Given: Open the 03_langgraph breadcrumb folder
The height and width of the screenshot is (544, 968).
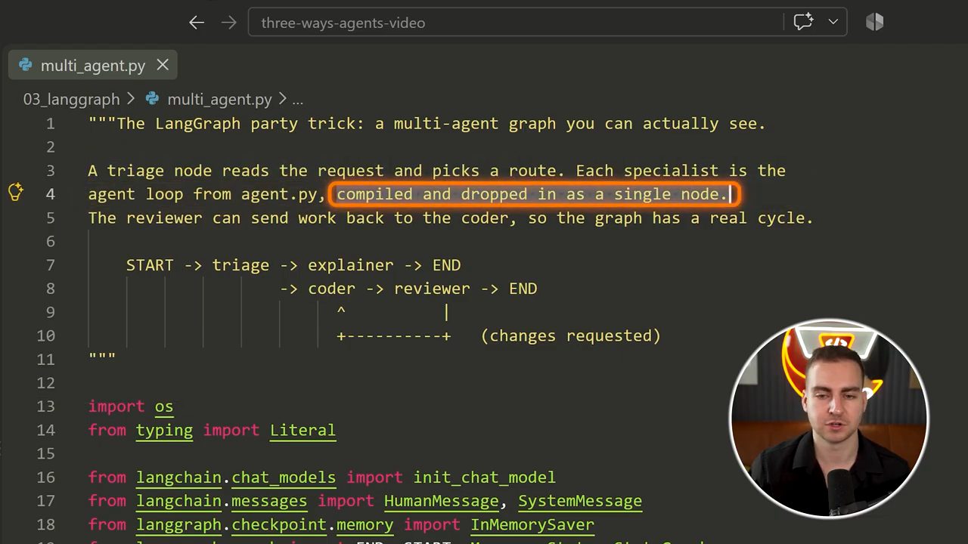Looking at the screenshot, I should point(71,99).
